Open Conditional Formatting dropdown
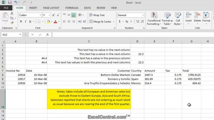This screenshot has height=120, width=214. tap(154, 18)
